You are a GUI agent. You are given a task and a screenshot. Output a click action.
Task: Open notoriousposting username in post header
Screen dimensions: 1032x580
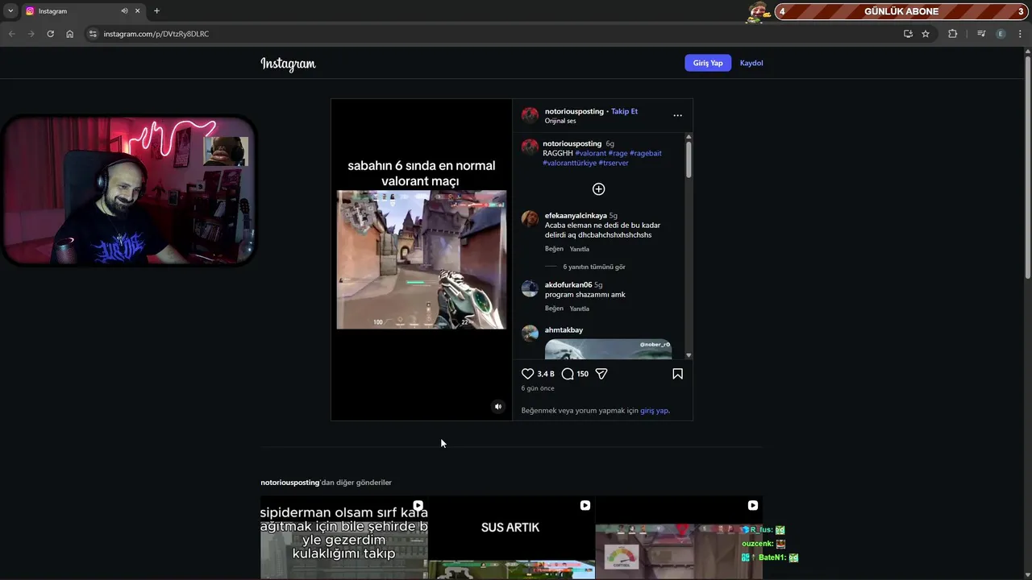point(574,111)
